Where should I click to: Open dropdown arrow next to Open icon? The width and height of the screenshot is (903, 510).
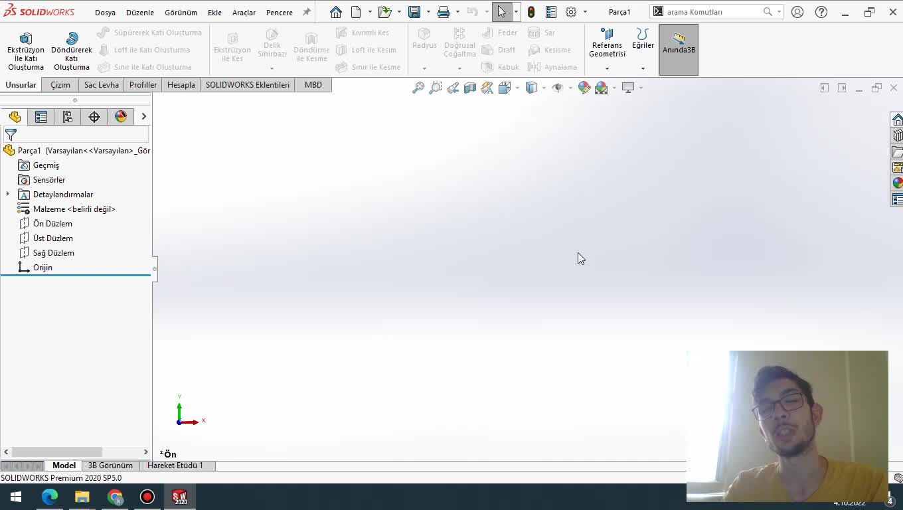click(398, 12)
